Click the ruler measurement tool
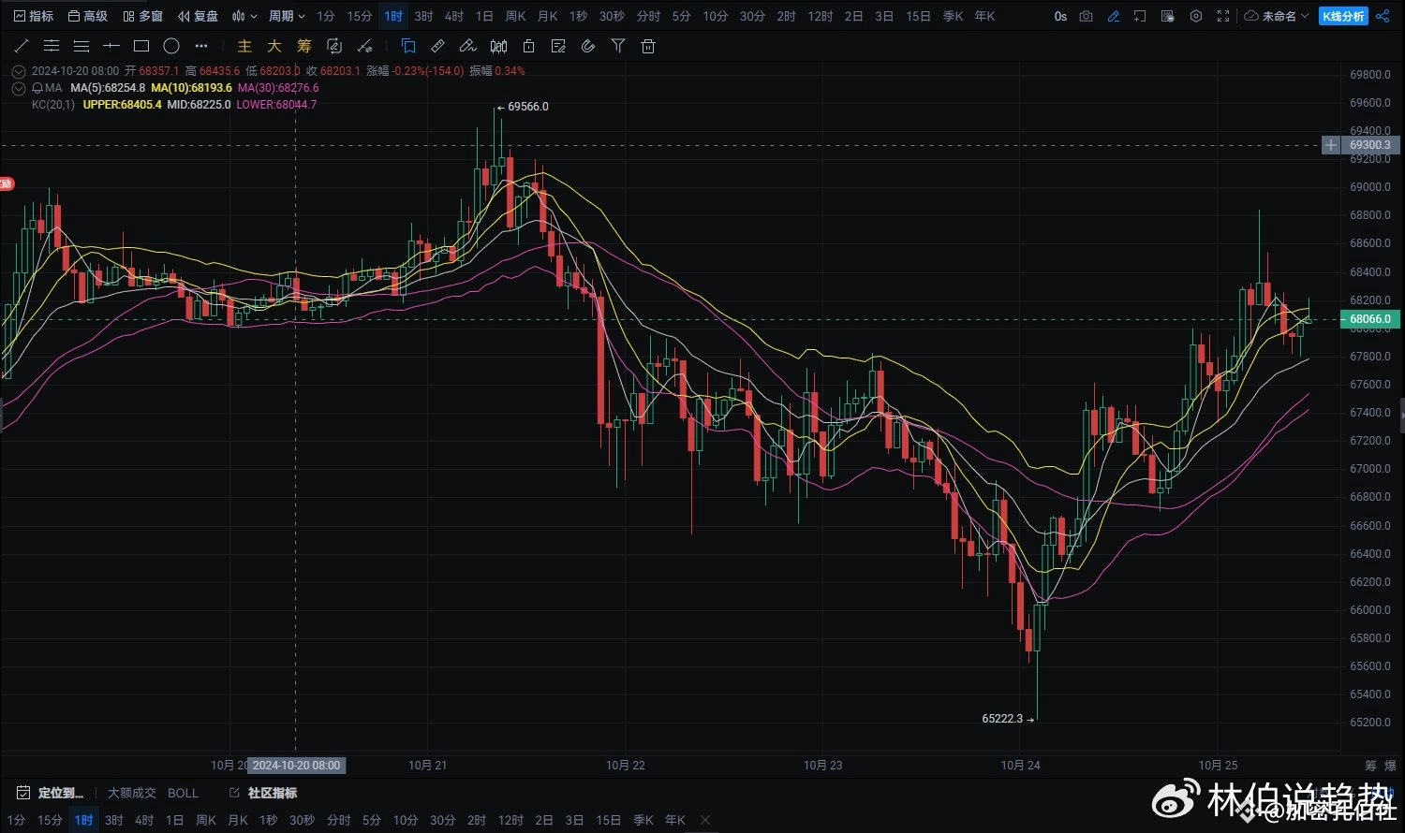This screenshot has width=1405, height=833. pyautogui.click(x=438, y=46)
